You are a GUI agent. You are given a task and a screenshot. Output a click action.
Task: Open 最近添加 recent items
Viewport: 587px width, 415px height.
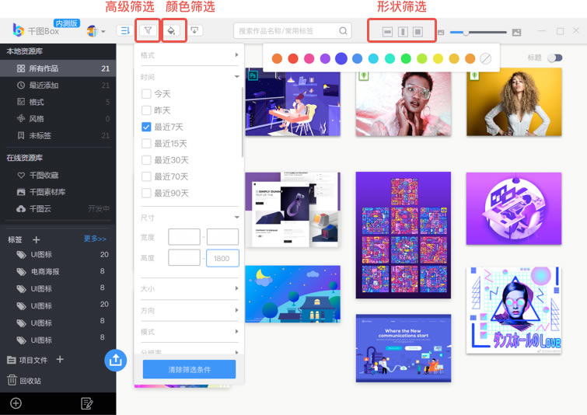[58, 85]
